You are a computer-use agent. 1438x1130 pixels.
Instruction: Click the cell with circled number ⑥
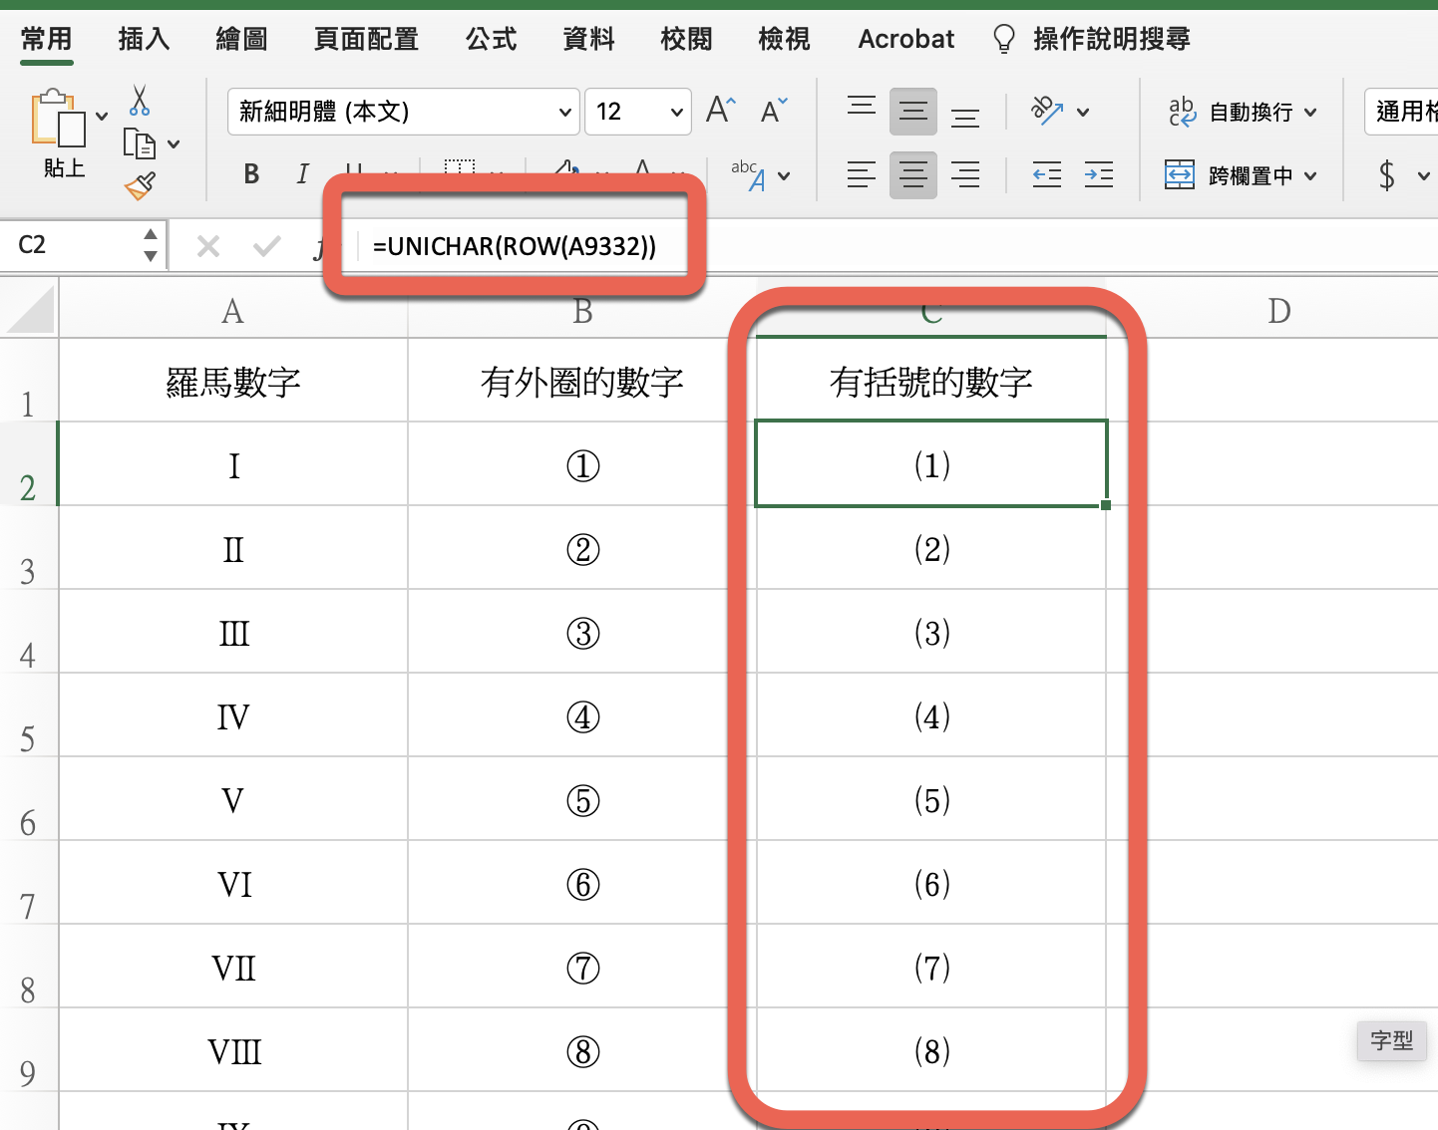pos(582,883)
